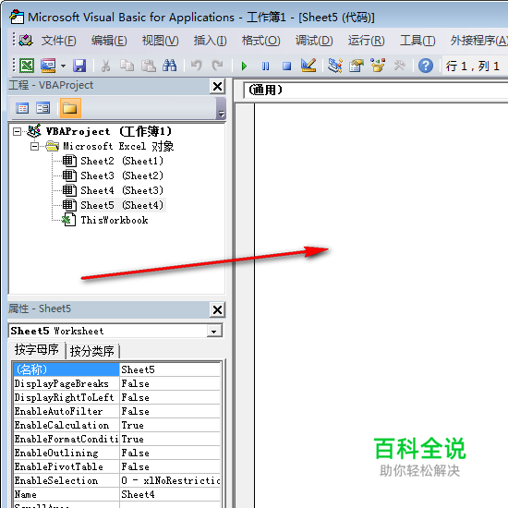The height and width of the screenshot is (508, 508).
Task: Close the 属性 - Sheet5 panel
Action: 217,310
